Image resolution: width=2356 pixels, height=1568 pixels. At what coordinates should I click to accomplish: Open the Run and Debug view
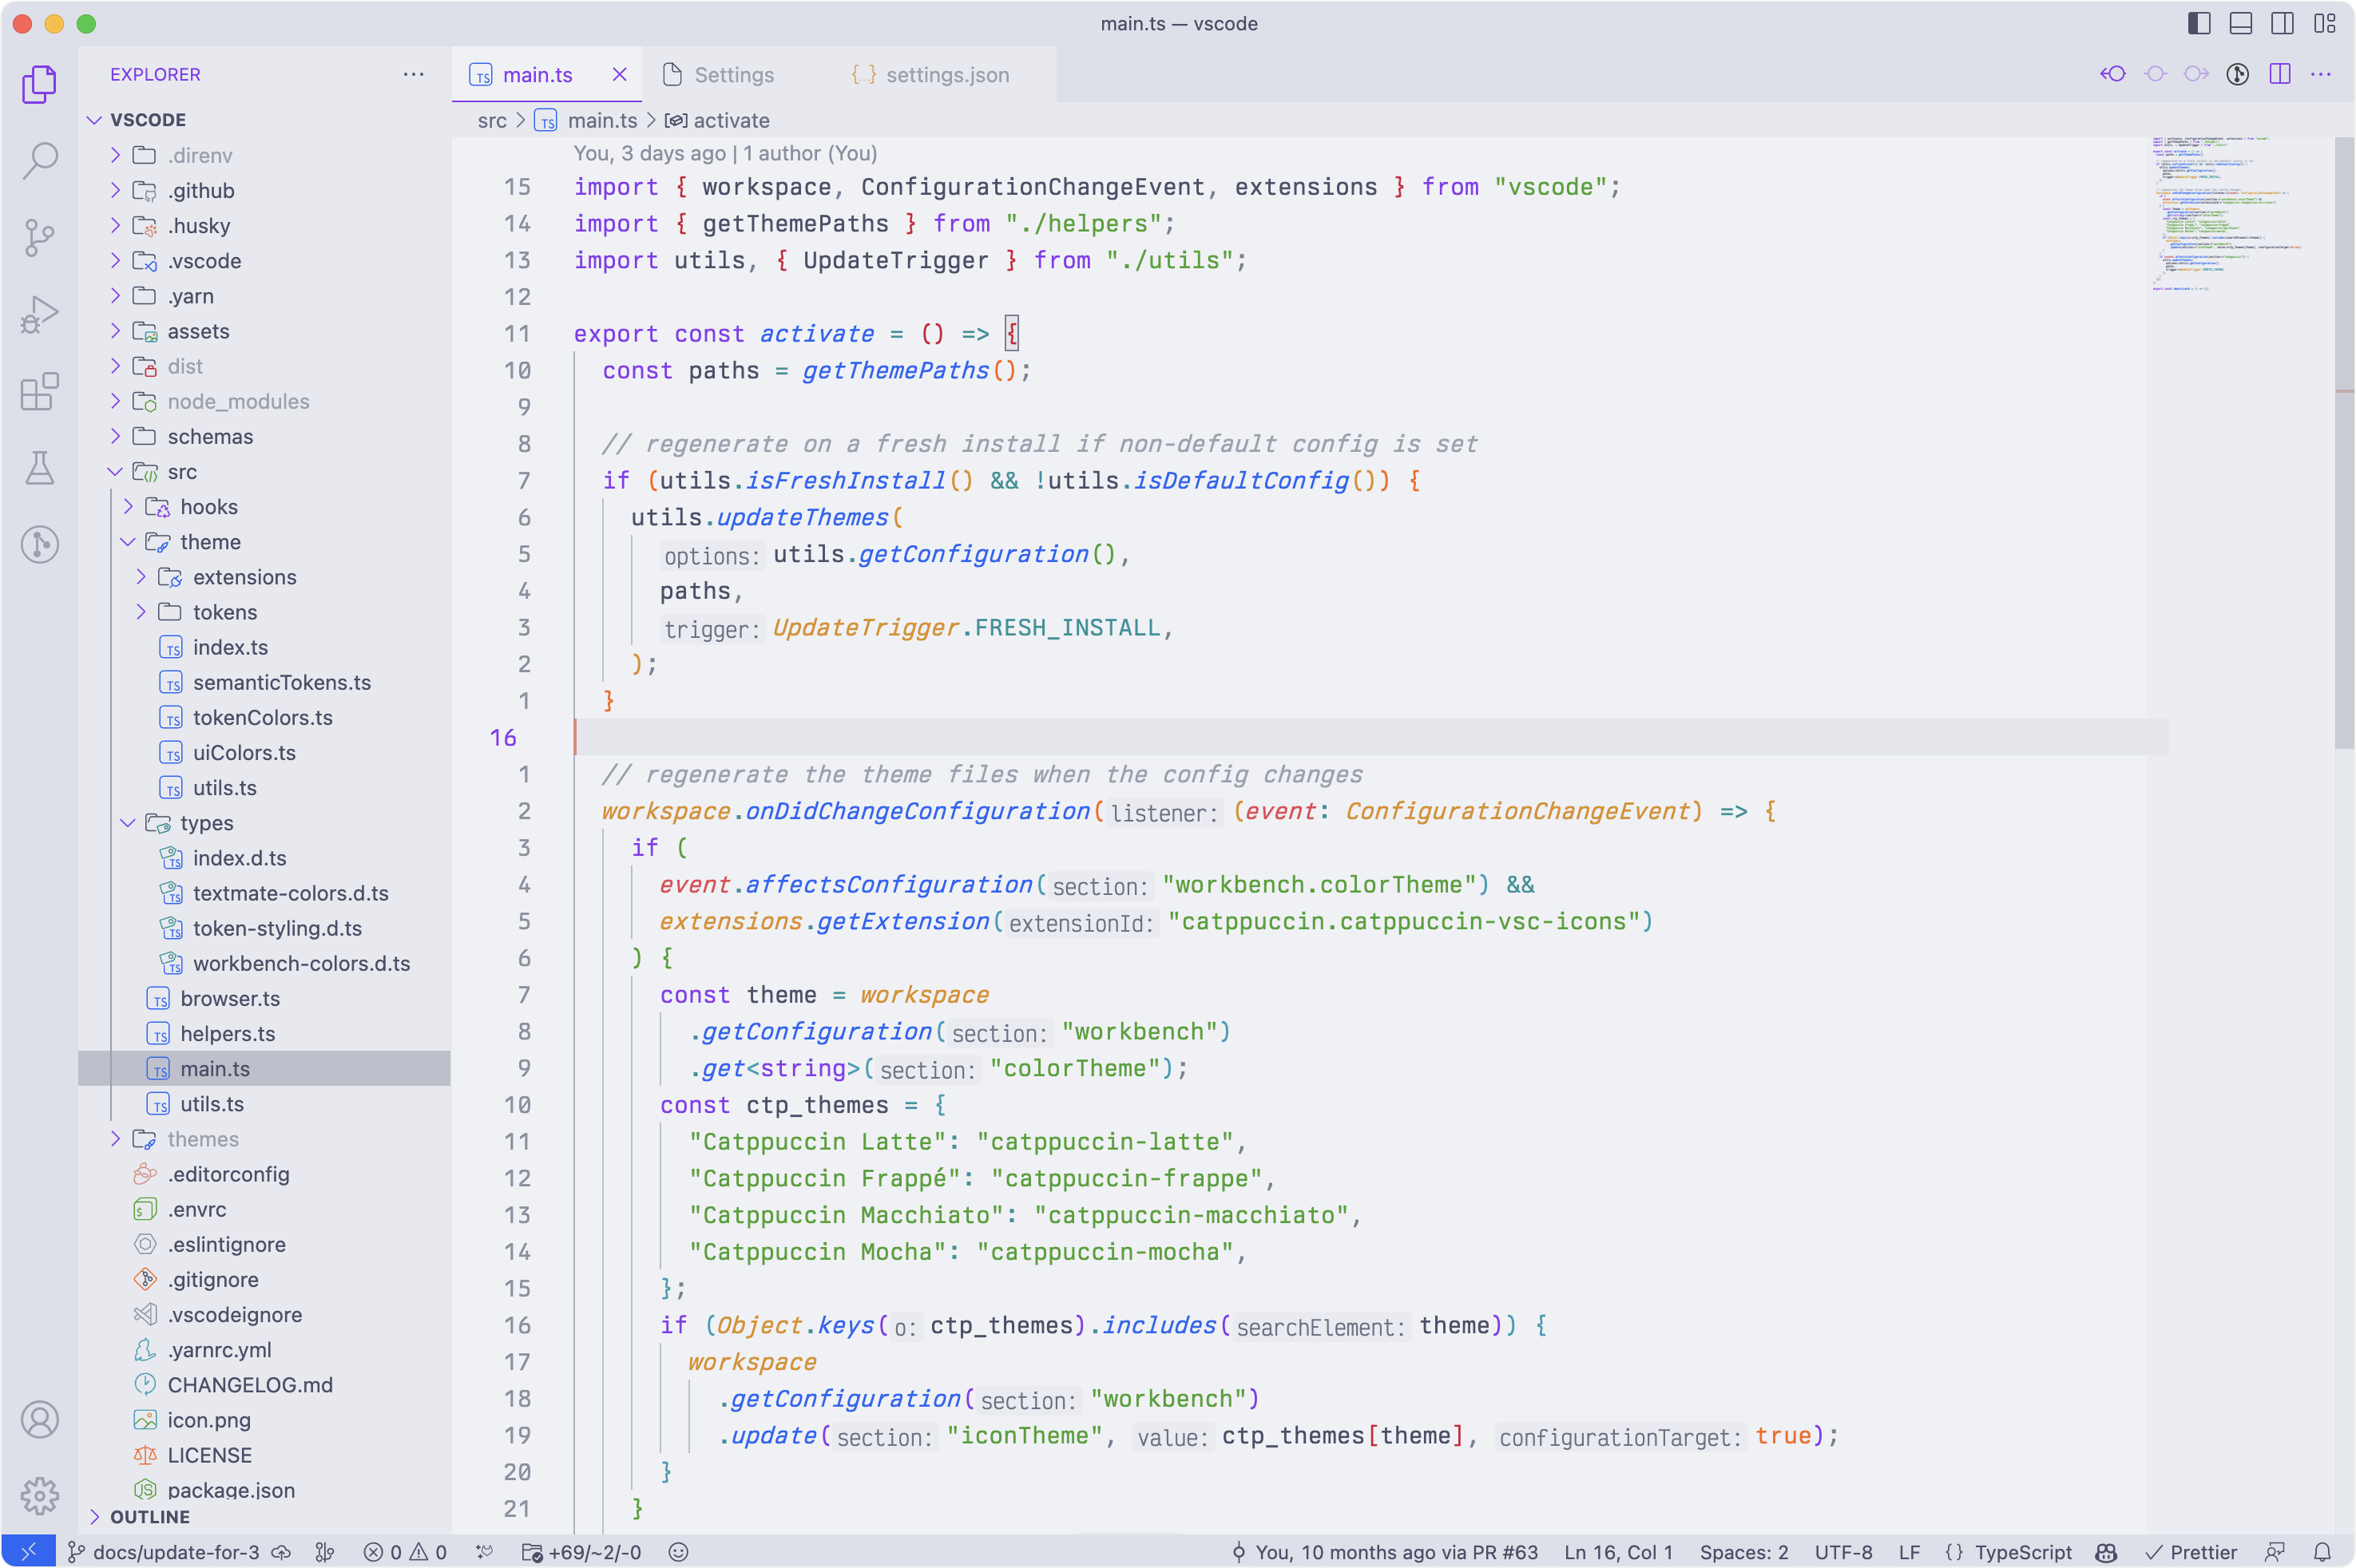[40, 315]
